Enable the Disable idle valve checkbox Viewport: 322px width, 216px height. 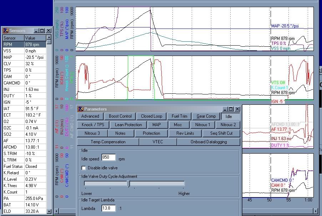click(x=84, y=168)
